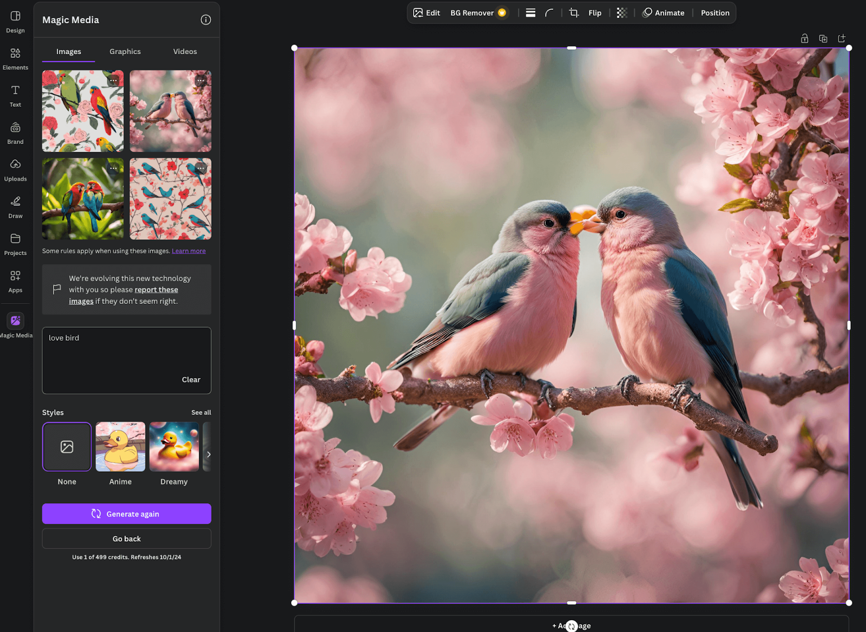Open the Elements panel
The width and height of the screenshot is (866, 632).
[15, 58]
